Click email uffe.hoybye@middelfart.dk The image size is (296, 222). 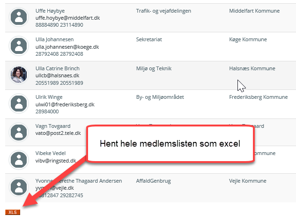click(x=67, y=18)
